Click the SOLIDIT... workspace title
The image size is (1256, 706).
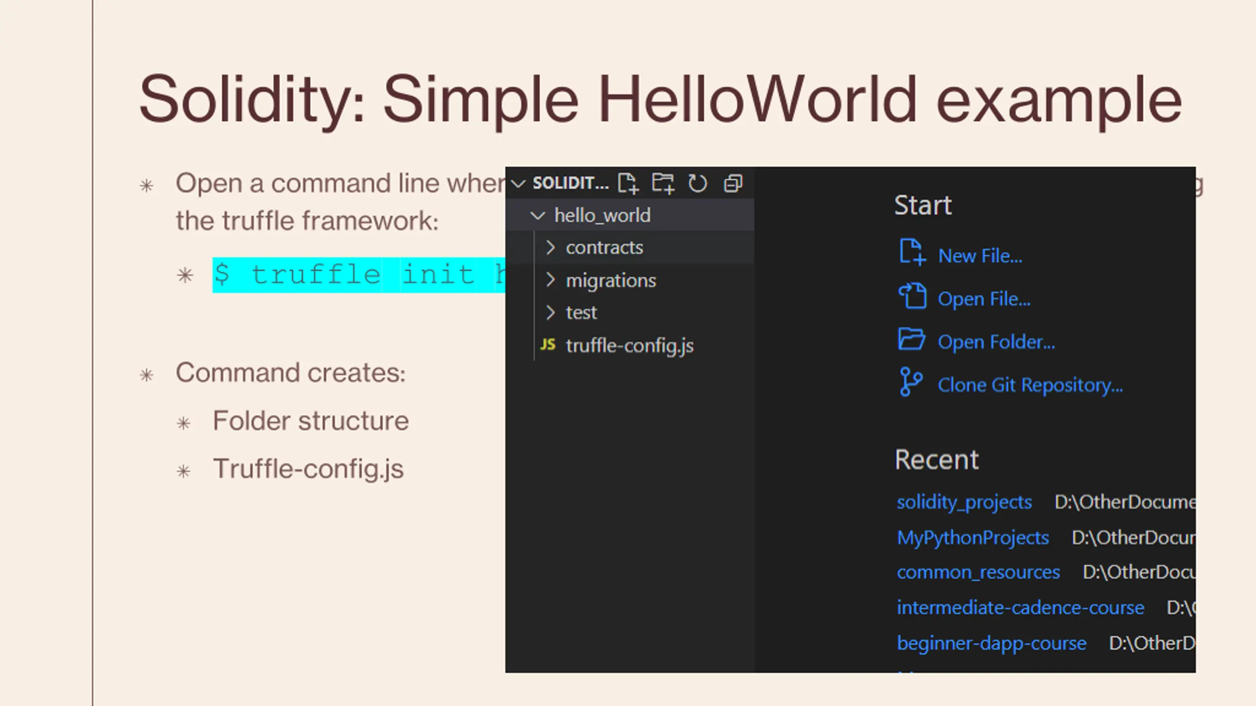click(x=571, y=183)
